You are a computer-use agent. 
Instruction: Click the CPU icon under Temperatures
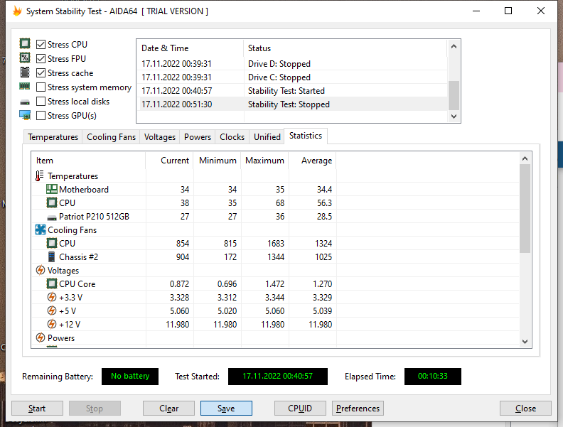click(52, 202)
